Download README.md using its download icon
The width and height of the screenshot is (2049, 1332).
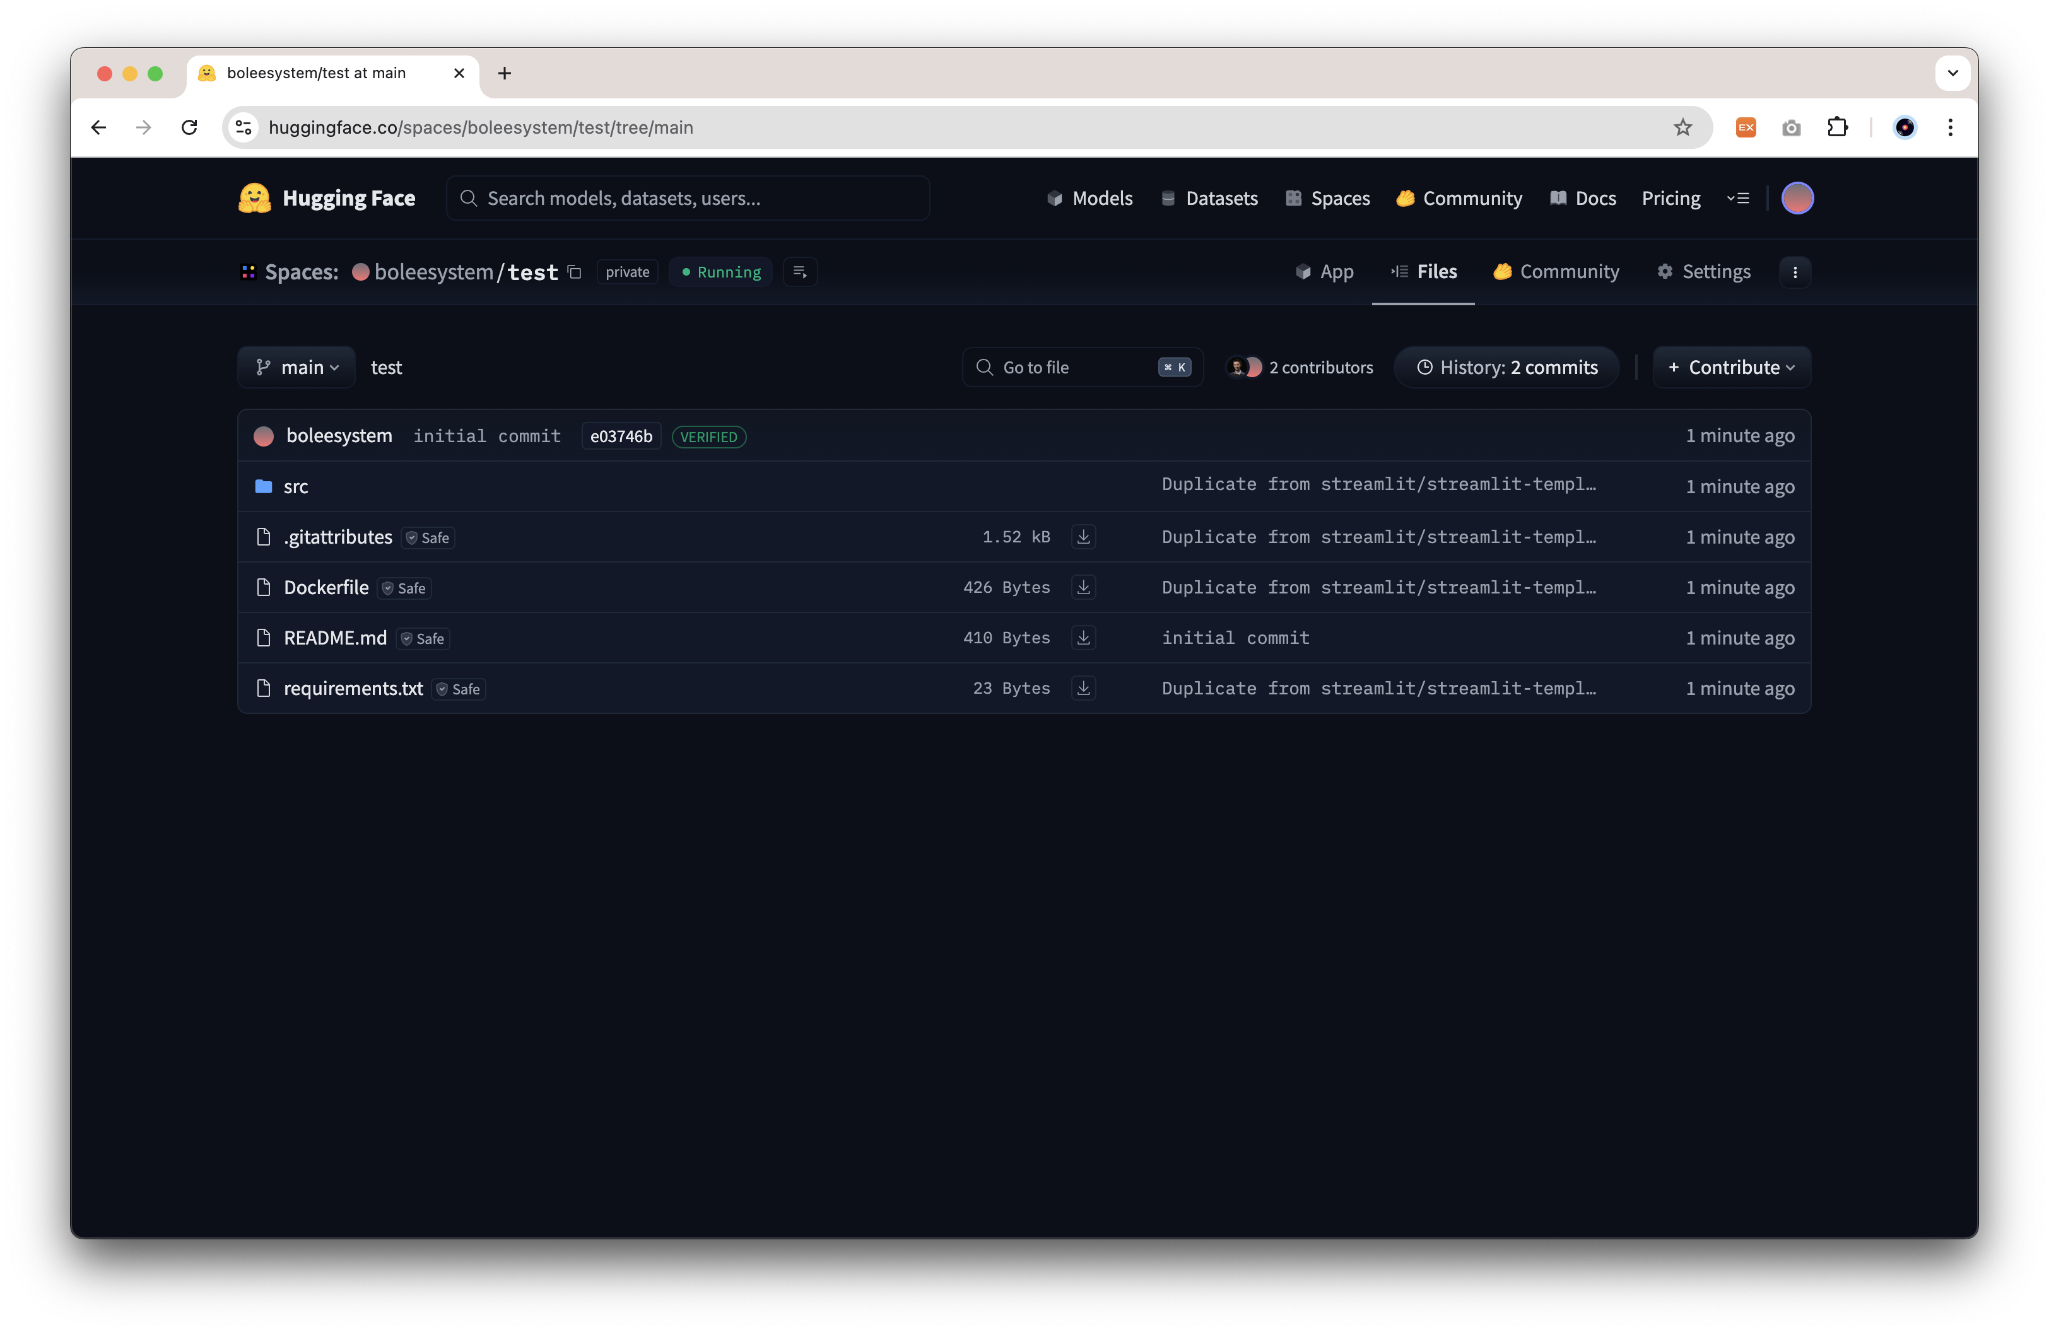pyautogui.click(x=1083, y=638)
